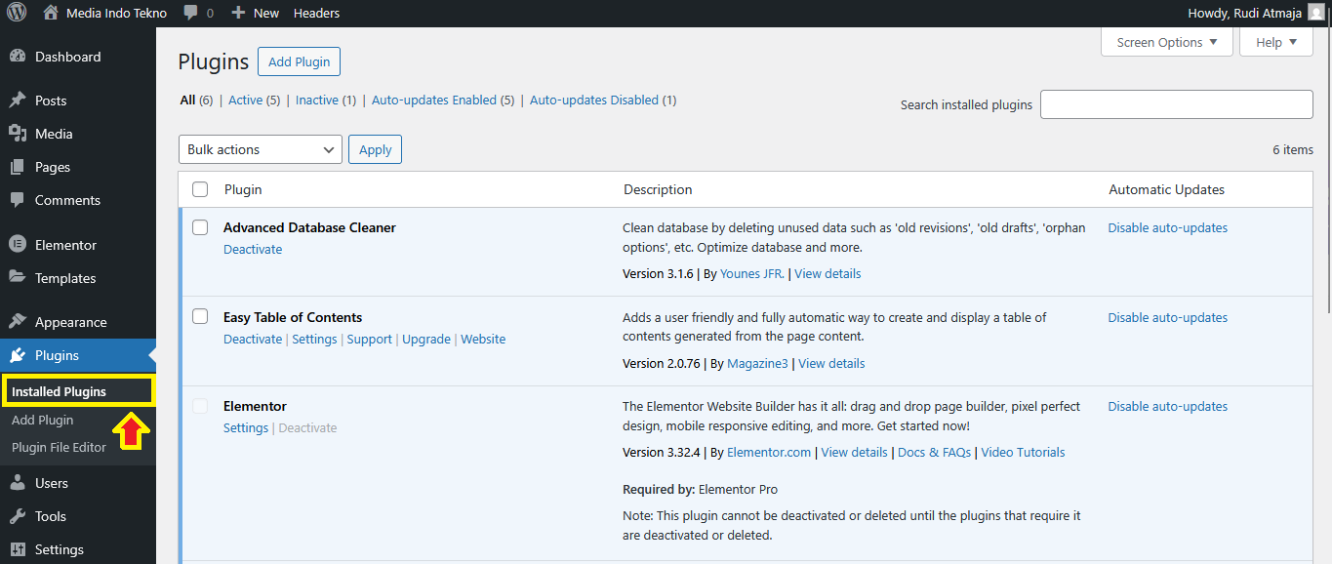Expand the Screen Options panel
1332x564 pixels.
point(1166,42)
